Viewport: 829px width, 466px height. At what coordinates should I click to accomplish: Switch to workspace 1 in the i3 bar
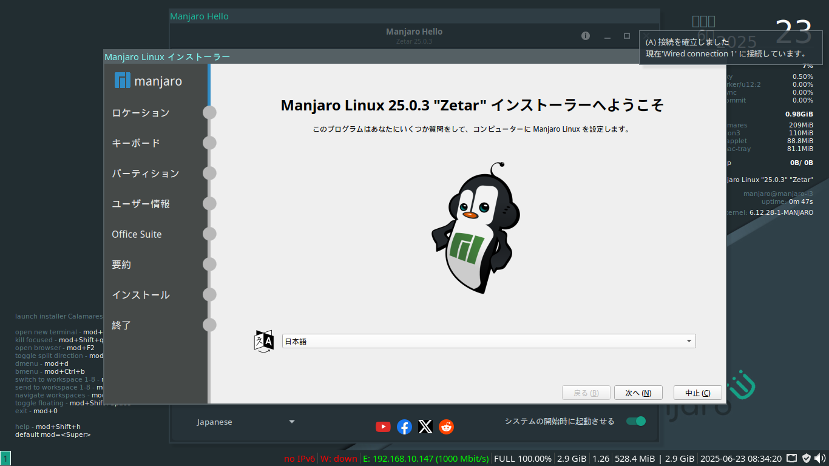point(5,459)
